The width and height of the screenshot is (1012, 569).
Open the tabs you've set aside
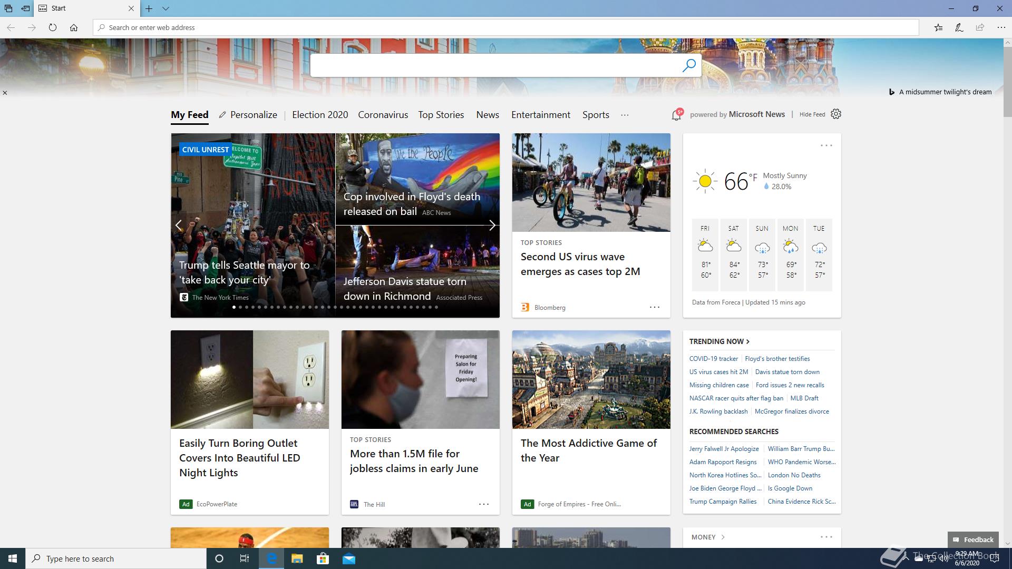point(8,8)
